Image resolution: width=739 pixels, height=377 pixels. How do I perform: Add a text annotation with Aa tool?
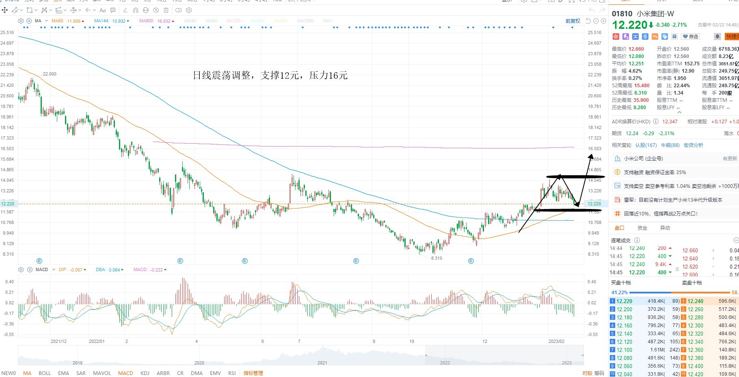pyautogui.click(x=102, y=10)
